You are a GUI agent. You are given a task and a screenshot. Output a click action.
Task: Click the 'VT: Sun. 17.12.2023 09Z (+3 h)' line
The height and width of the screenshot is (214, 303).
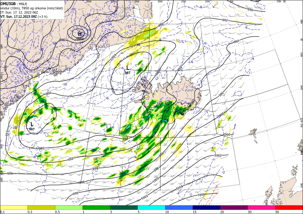[24, 17]
